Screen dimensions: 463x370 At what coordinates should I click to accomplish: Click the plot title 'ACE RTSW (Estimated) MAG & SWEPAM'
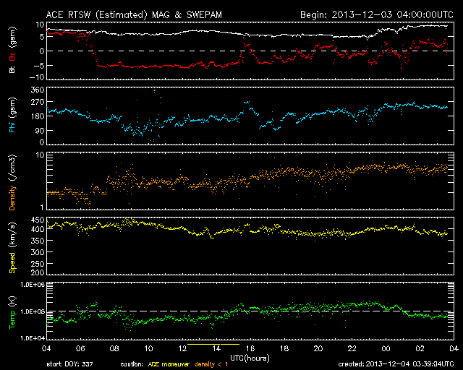(x=134, y=14)
